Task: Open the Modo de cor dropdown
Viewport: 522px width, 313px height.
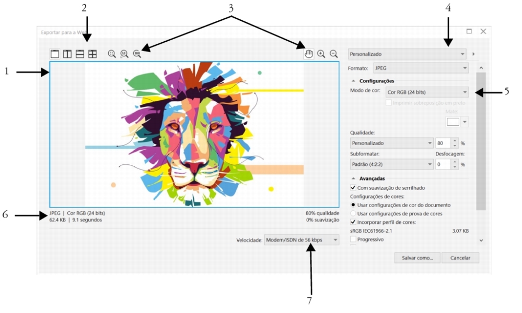Action: pos(426,92)
